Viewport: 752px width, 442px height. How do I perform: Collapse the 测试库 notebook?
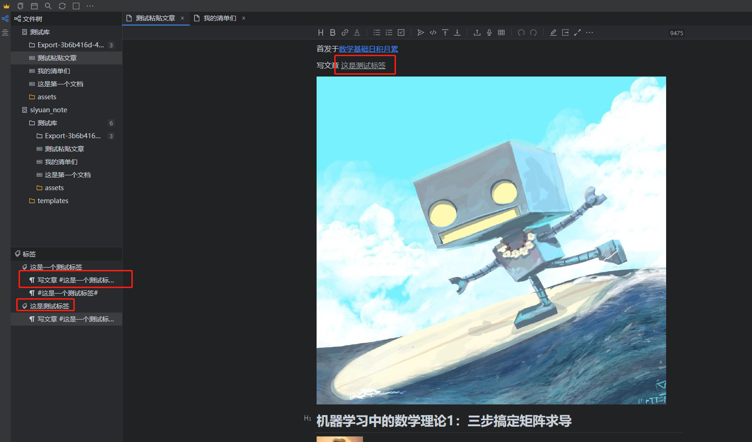(40, 32)
